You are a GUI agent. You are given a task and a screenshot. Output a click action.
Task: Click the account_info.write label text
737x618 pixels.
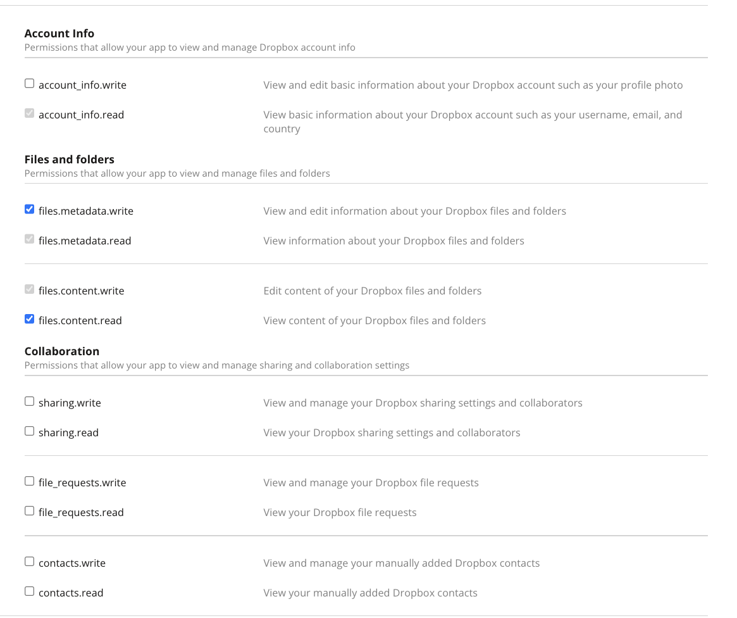click(82, 85)
